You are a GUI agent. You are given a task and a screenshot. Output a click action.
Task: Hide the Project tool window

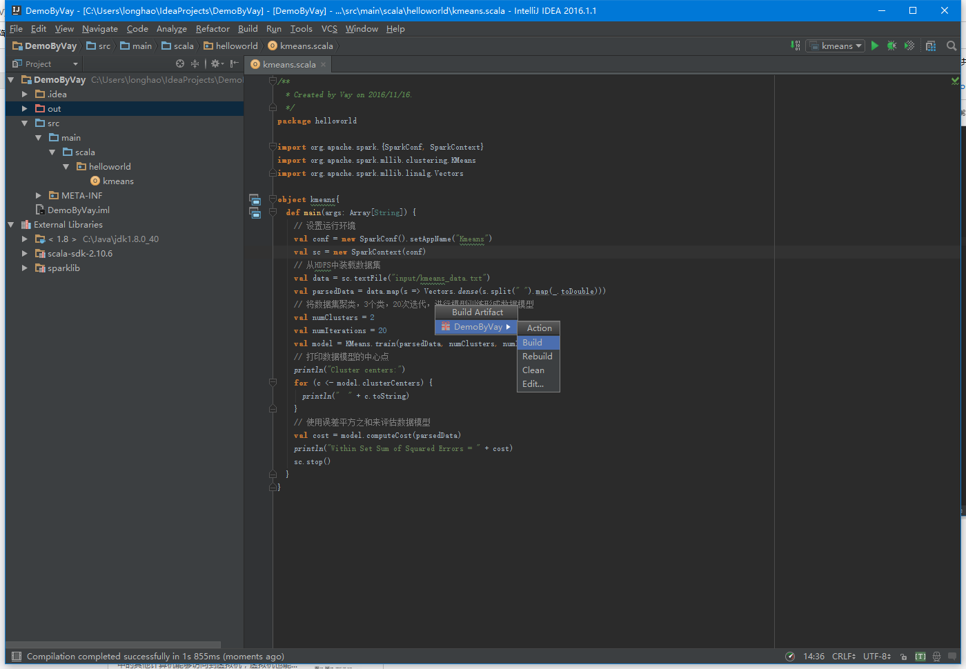235,63
